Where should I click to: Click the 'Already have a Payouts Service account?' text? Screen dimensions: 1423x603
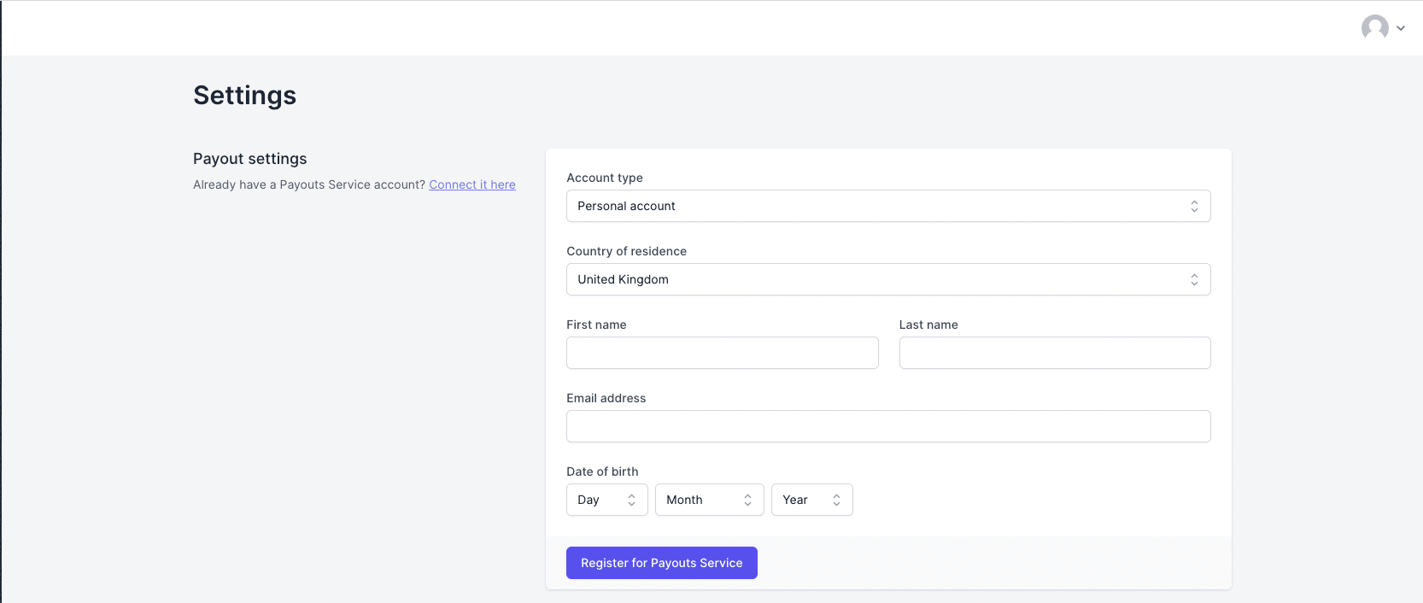(x=309, y=184)
